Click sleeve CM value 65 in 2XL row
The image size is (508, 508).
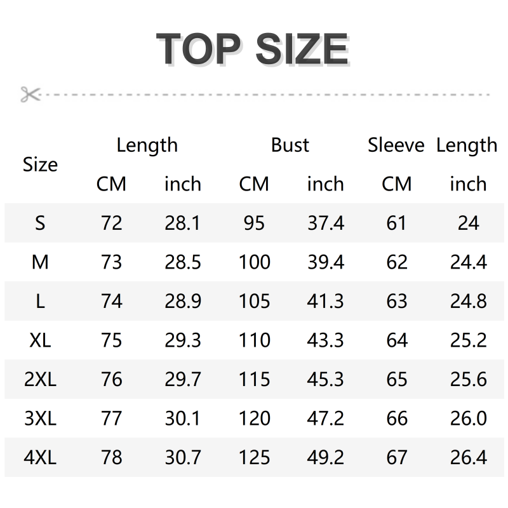[397, 379]
